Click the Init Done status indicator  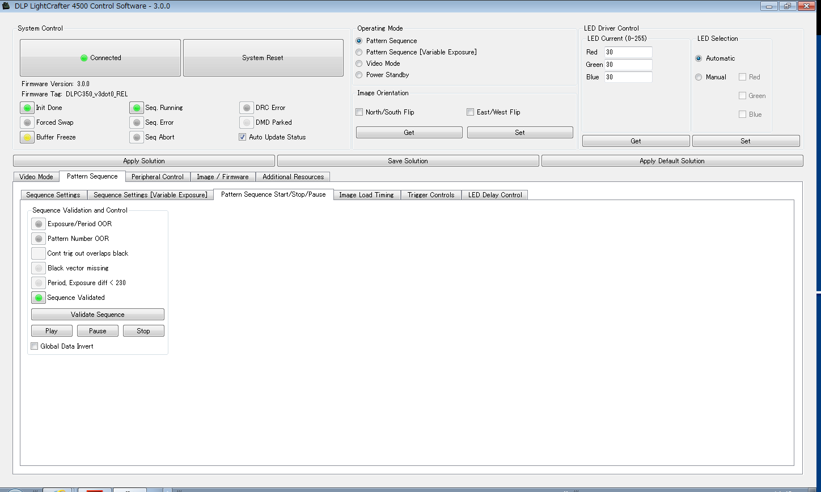27,108
